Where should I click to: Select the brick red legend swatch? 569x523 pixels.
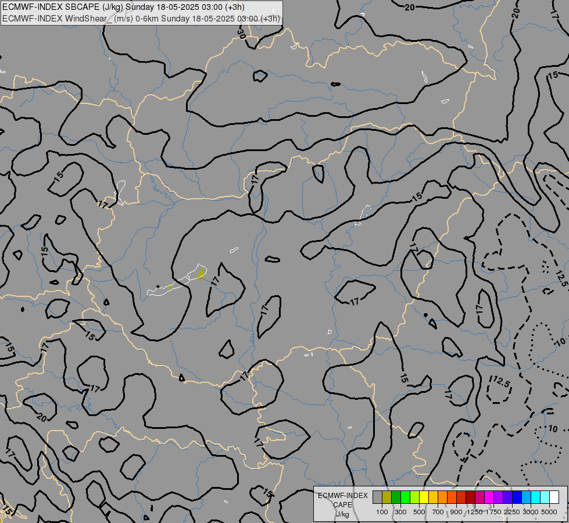click(461, 497)
